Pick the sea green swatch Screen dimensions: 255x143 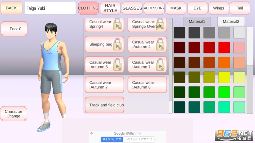click(x=209, y=107)
